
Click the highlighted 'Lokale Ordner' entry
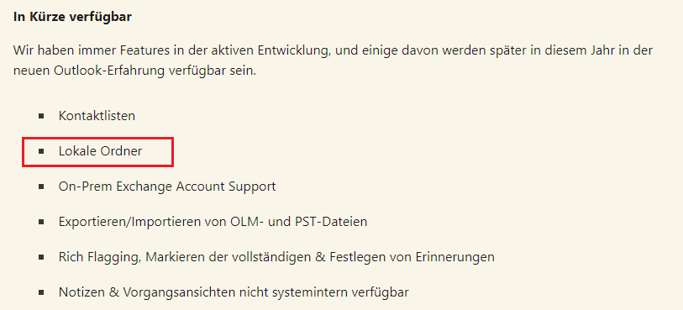coord(100,151)
